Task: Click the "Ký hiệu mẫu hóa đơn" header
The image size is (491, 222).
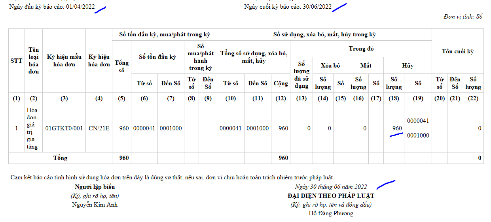Action: click(x=64, y=61)
